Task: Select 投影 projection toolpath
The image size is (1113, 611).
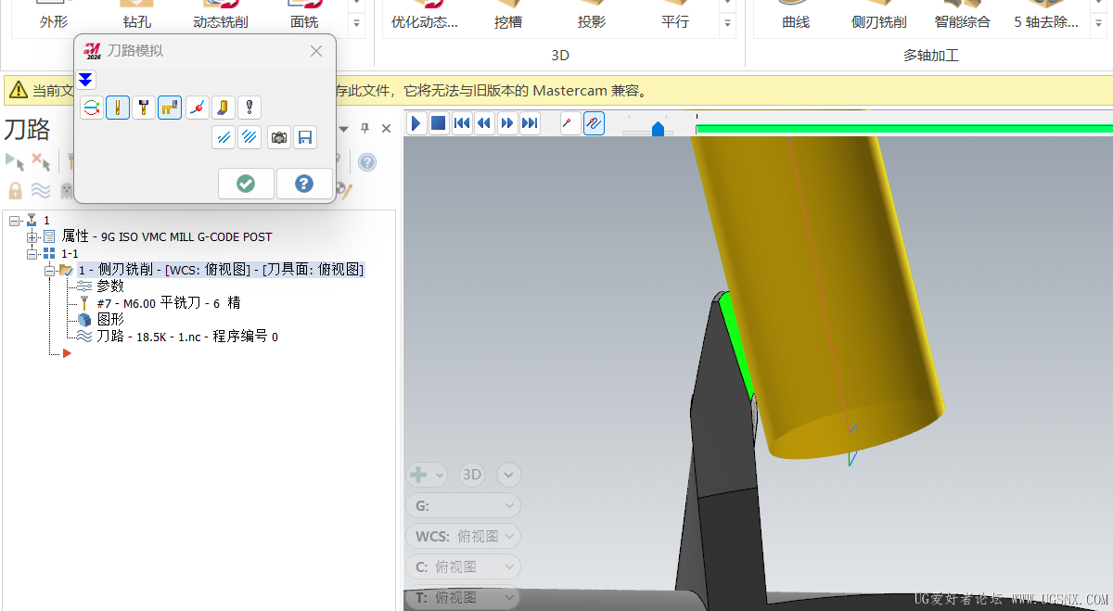Action: coord(592,16)
